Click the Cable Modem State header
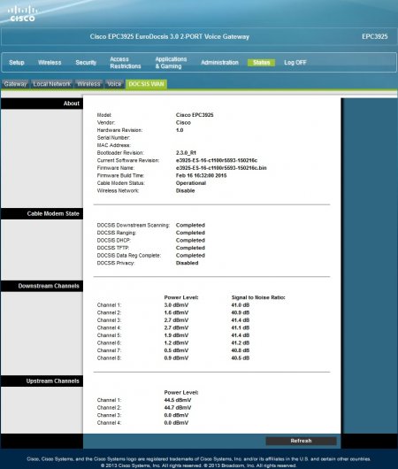 [x=42, y=214]
